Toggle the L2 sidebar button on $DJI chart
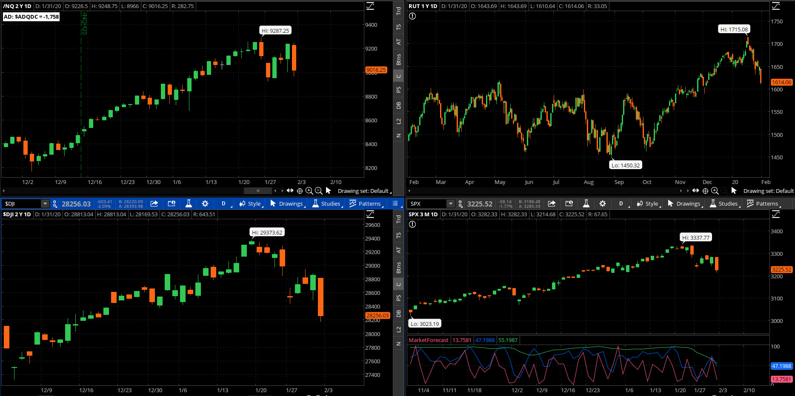The image size is (795, 396). (x=398, y=329)
